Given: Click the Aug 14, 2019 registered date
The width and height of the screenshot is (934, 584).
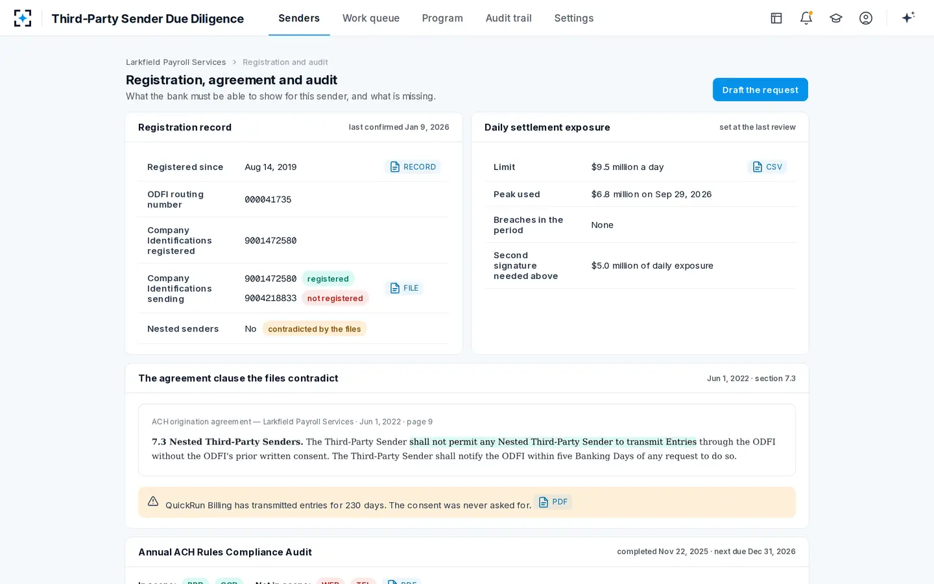Looking at the screenshot, I should coord(270,167).
